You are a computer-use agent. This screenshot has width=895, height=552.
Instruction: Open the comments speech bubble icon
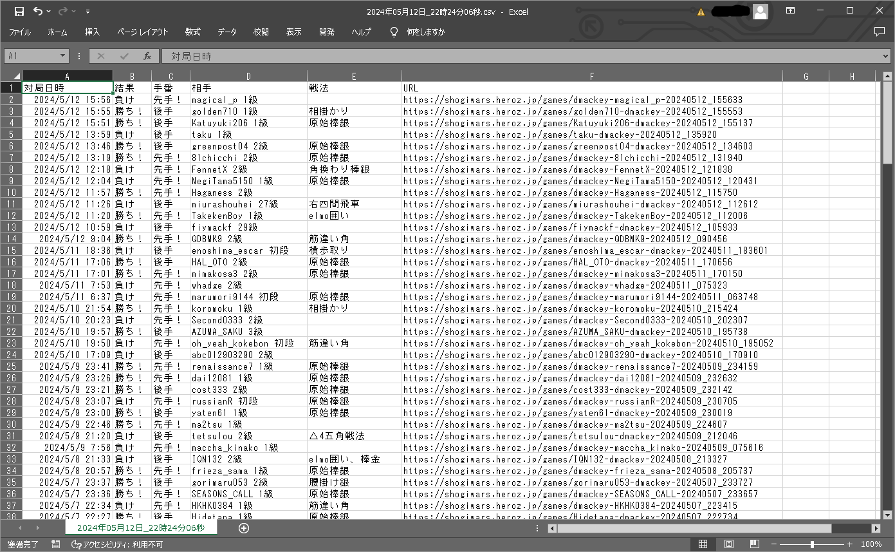tap(880, 32)
